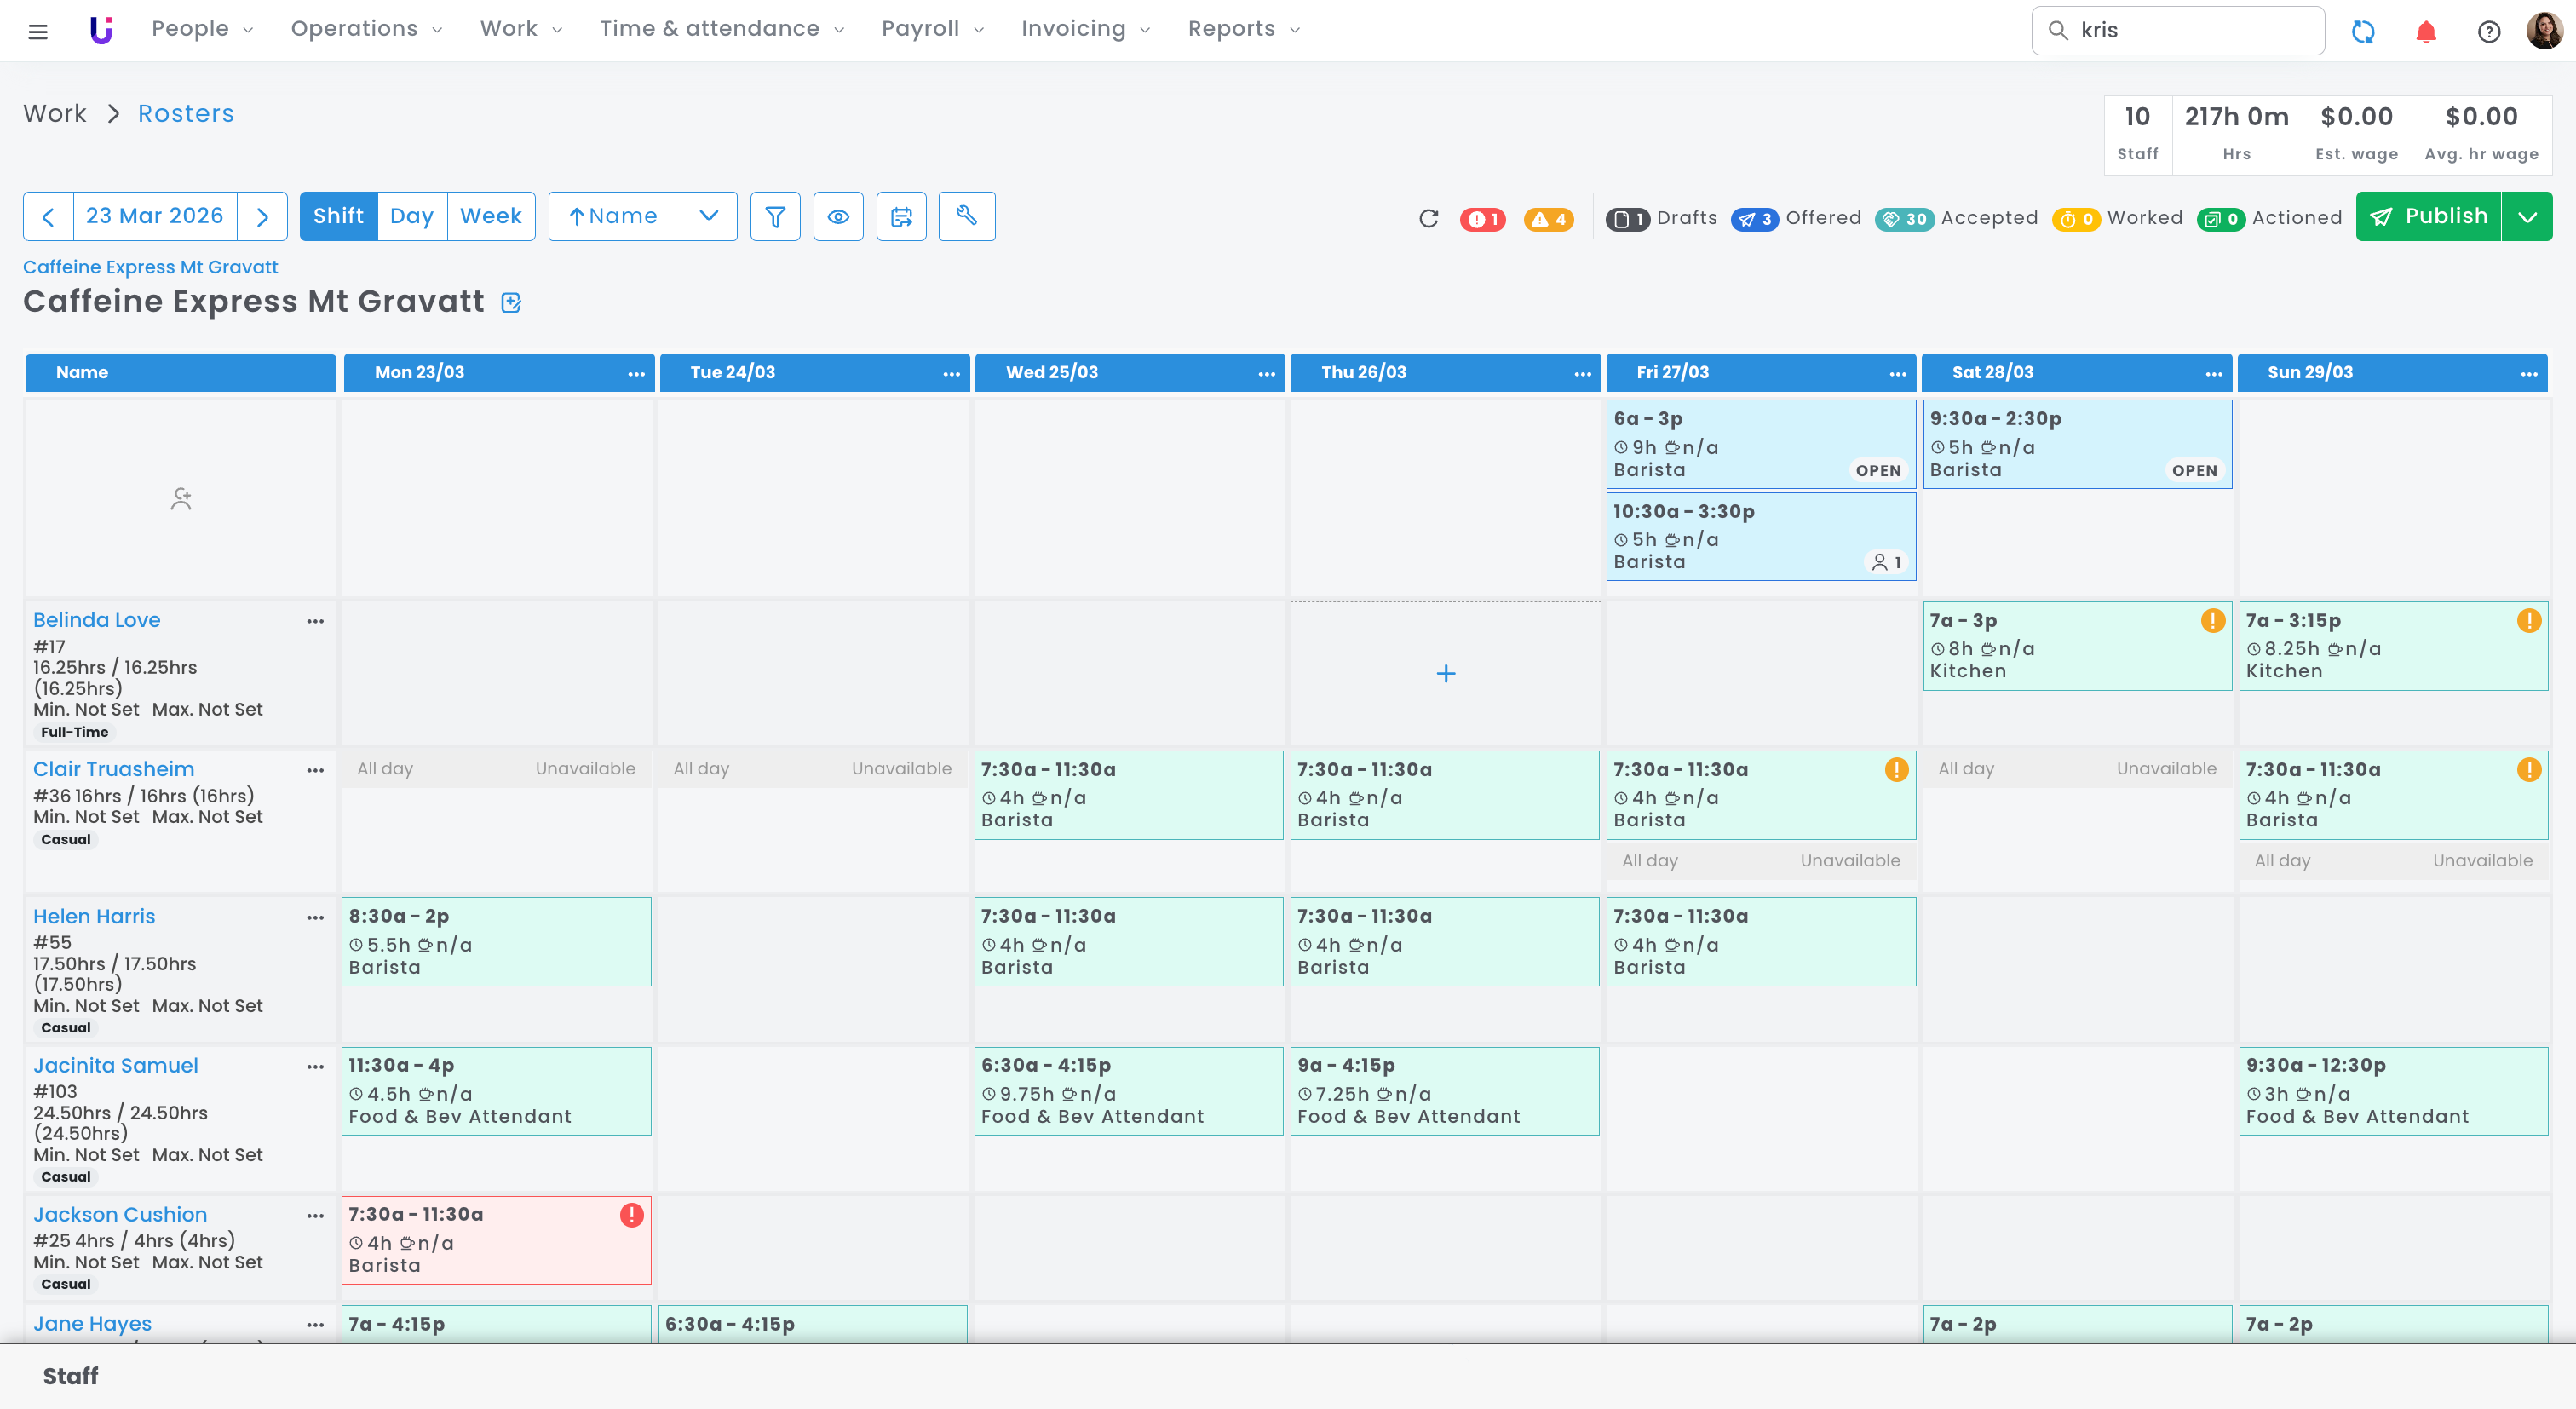Open Mon 23/03 column options menu
2576x1409 pixels.
[636, 373]
